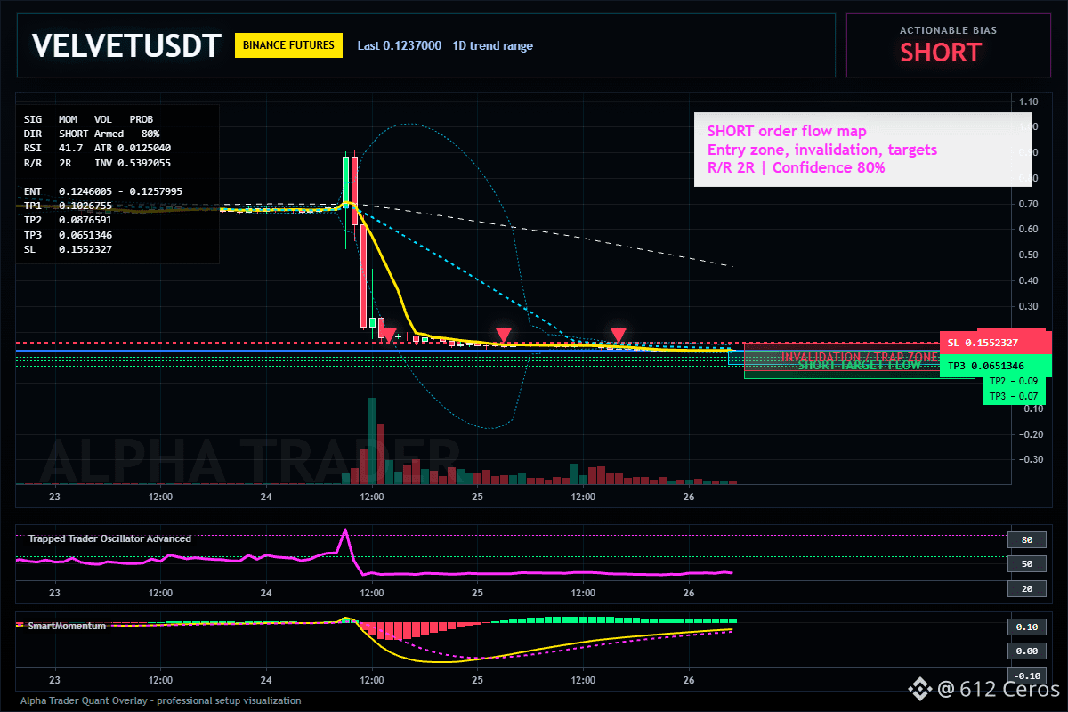
Task: Click the Alpha Trader Quant Overlay footer text
Action: coord(160,700)
